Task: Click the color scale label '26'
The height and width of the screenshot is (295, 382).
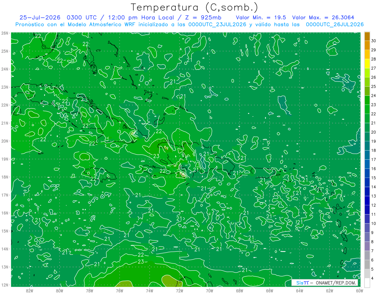Action: 373,77
